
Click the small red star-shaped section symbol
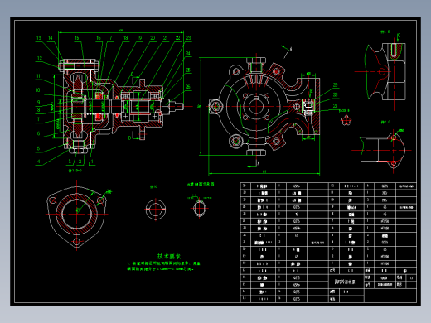[346, 120]
